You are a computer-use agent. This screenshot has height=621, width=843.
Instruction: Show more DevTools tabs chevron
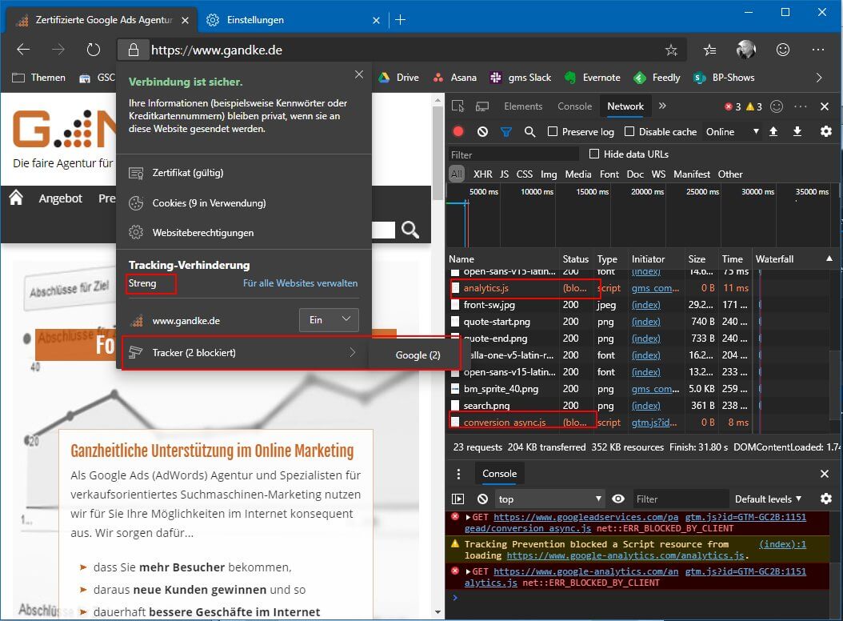tap(662, 106)
